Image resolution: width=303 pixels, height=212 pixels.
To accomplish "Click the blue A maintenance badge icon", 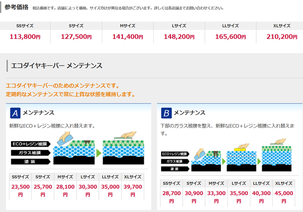I will pyautogui.click(x=15, y=113).
